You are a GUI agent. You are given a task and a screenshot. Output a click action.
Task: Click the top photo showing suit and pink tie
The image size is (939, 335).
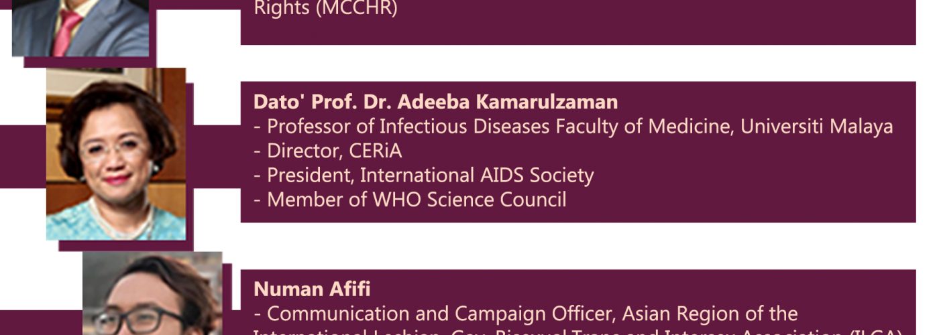point(80,28)
